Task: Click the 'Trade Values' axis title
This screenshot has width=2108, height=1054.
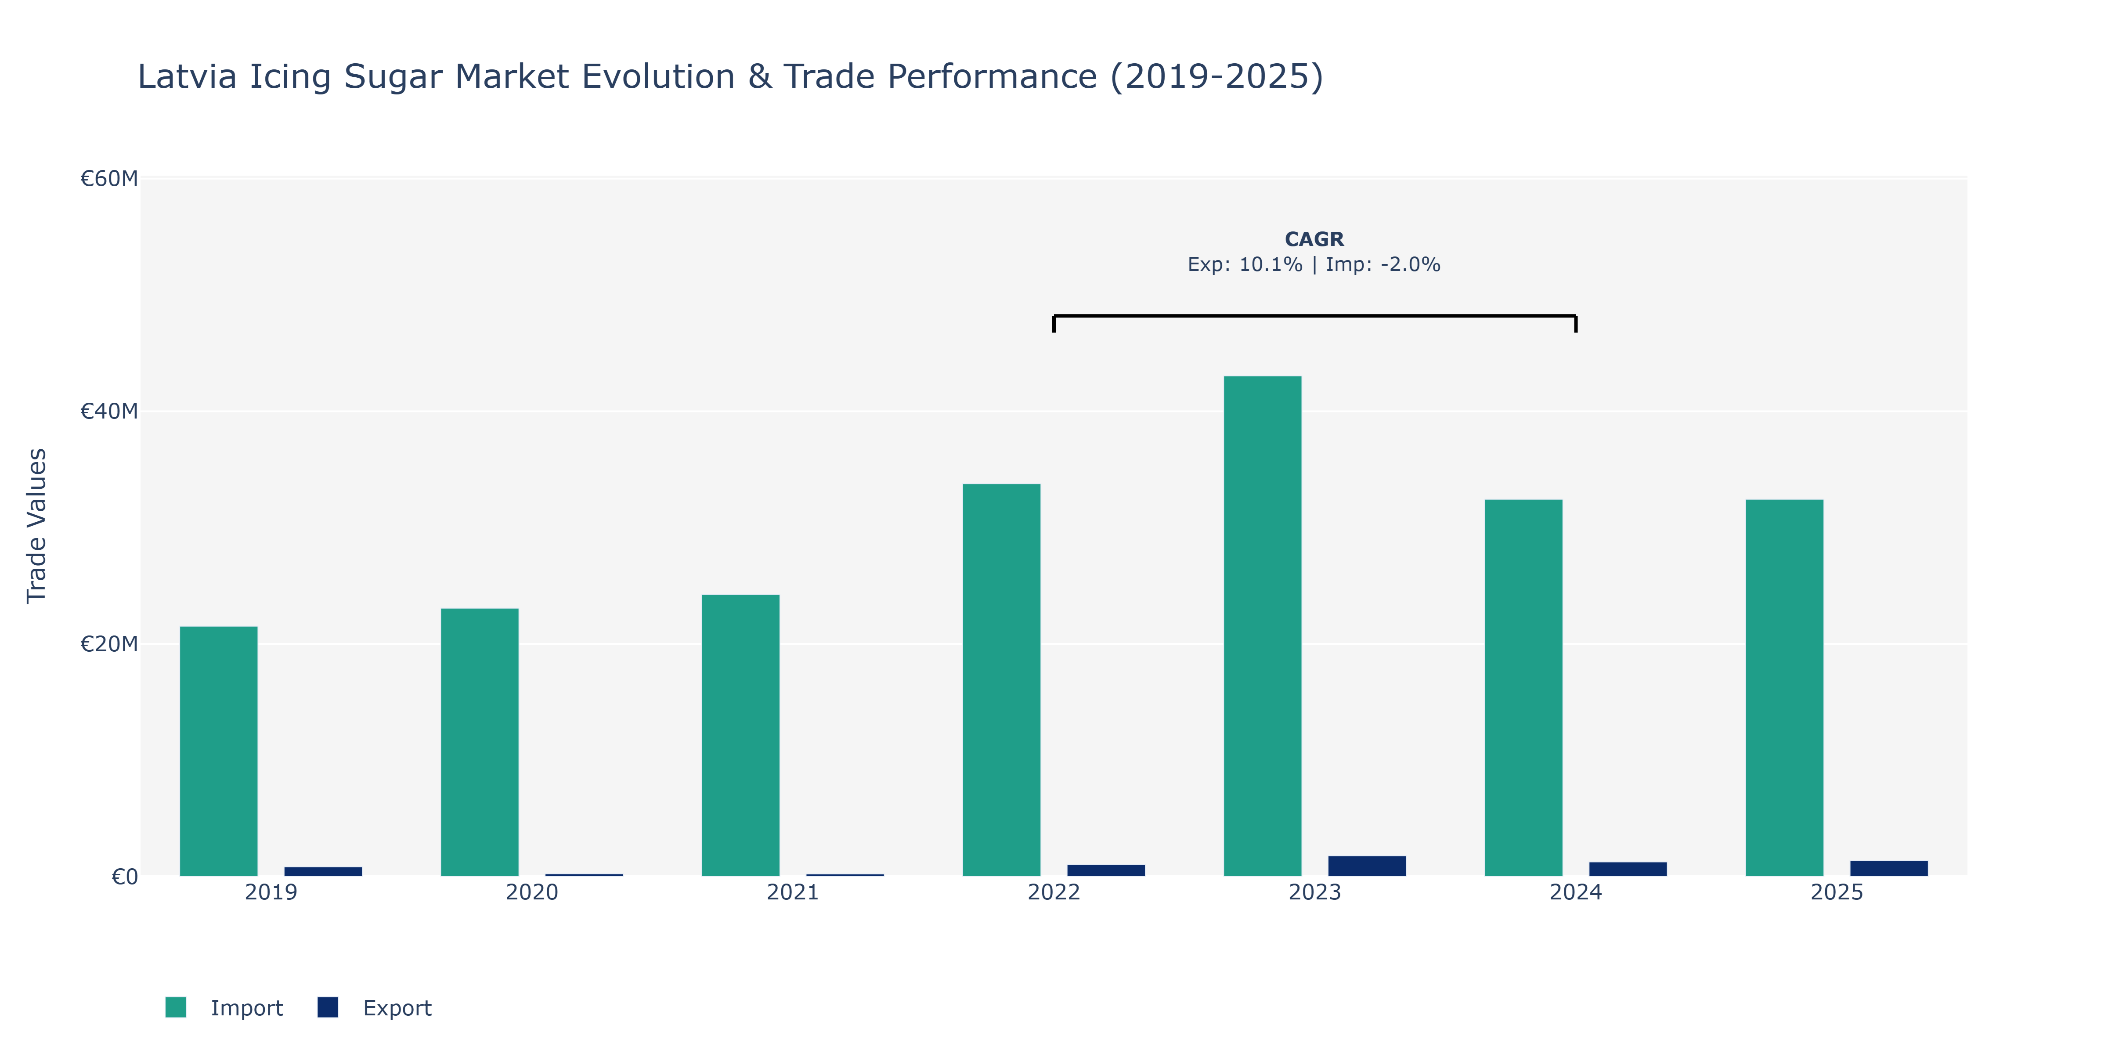Action: click(37, 526)
